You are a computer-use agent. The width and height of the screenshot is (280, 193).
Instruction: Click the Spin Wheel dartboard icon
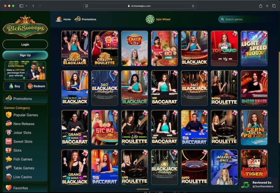click(x=150, y=19)
